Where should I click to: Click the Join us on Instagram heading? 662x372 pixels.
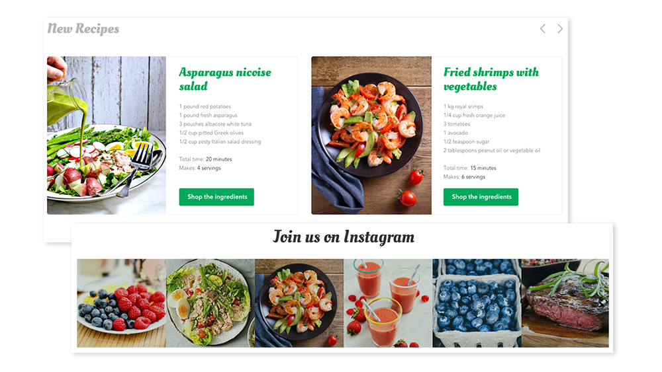point(344,237)
